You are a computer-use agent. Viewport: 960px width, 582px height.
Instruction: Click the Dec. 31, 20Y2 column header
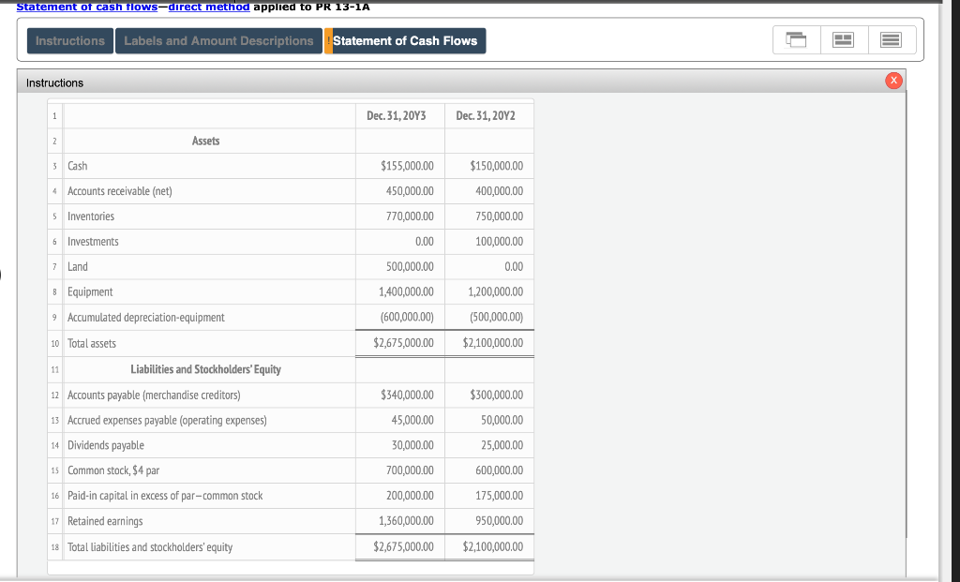pyautogui.click(x=488, y=114)
